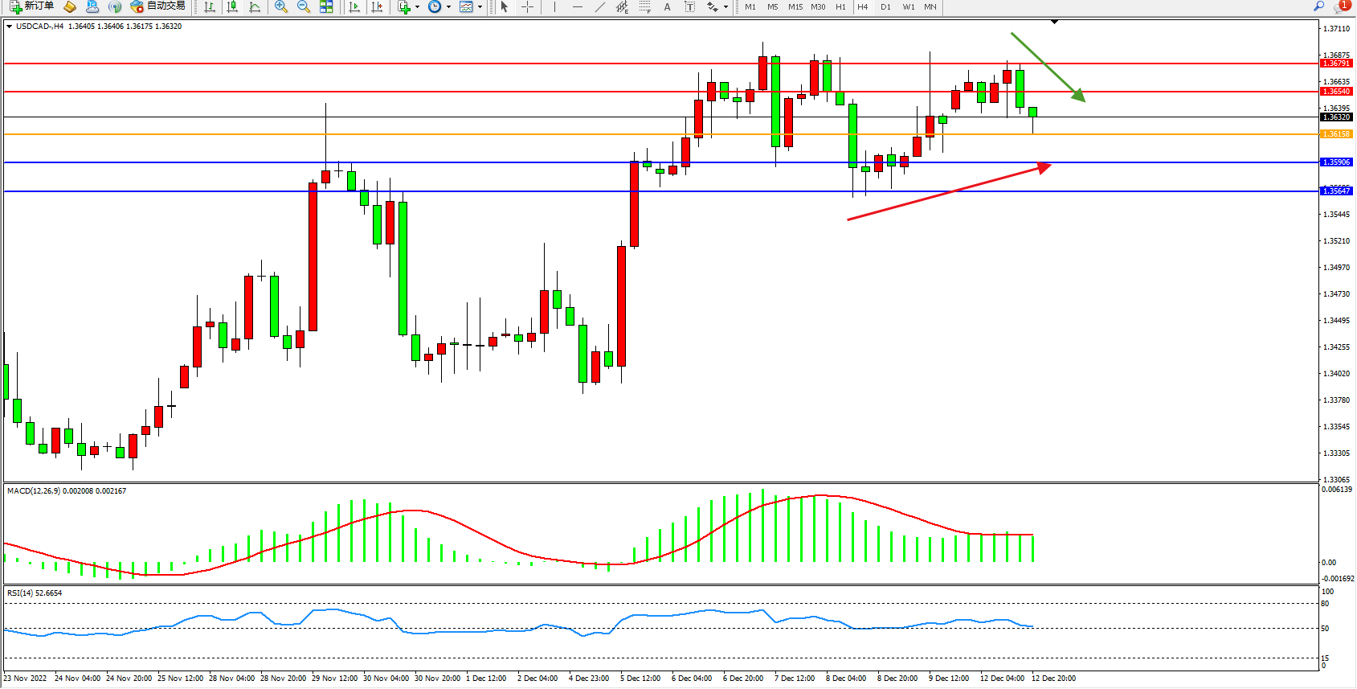
Task: Toggle the AutoTrading (自动交易) button
Action: (158, 6)
